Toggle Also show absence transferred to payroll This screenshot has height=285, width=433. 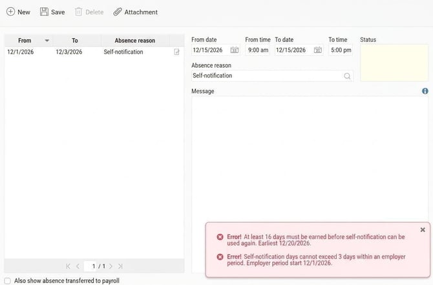8,281
